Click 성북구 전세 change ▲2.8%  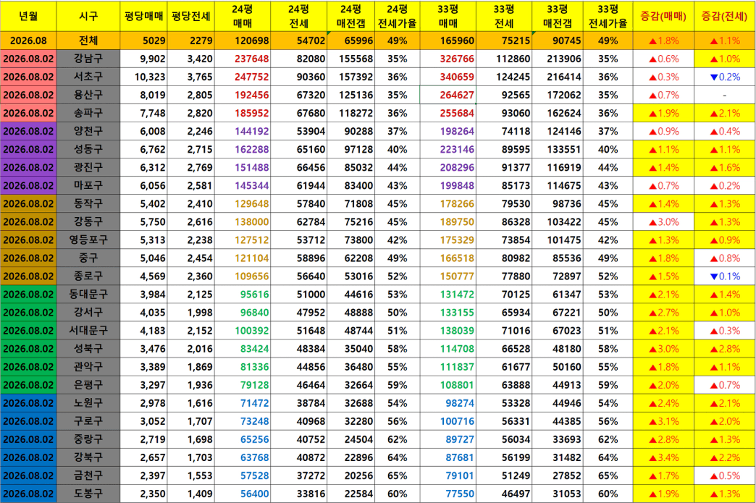[x=725, y=349]
